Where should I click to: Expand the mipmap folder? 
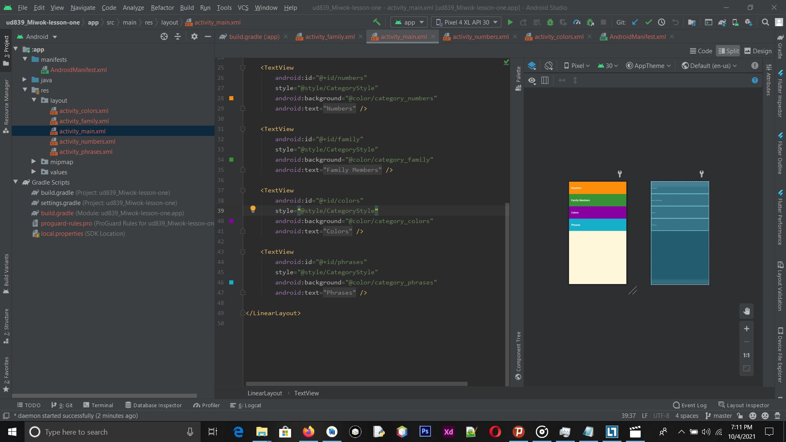[34, 162]
